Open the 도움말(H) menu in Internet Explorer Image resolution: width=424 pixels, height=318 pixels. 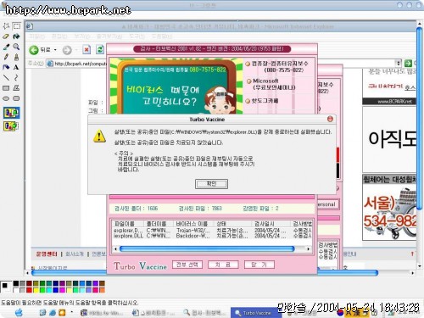coord(162,36)
